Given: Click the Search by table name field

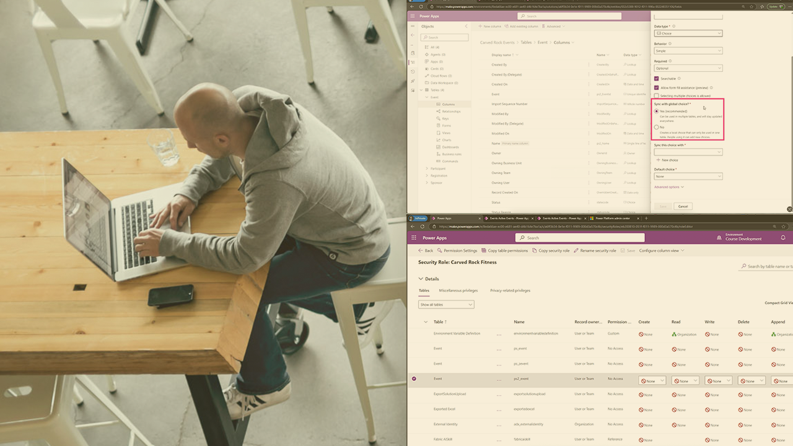Looking at the screenshot, I should tap(768, 266).
